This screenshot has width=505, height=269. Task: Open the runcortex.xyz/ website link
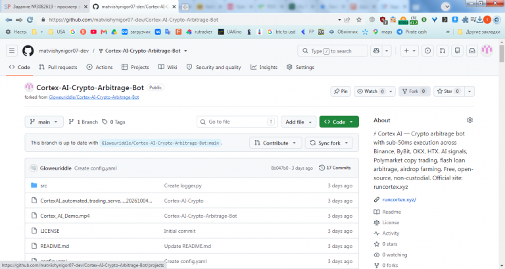point(399,199)
